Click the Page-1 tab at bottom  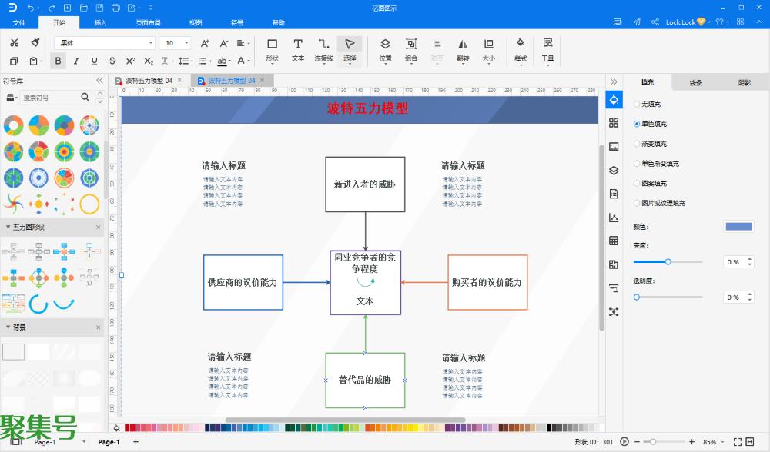coord(109,442)
